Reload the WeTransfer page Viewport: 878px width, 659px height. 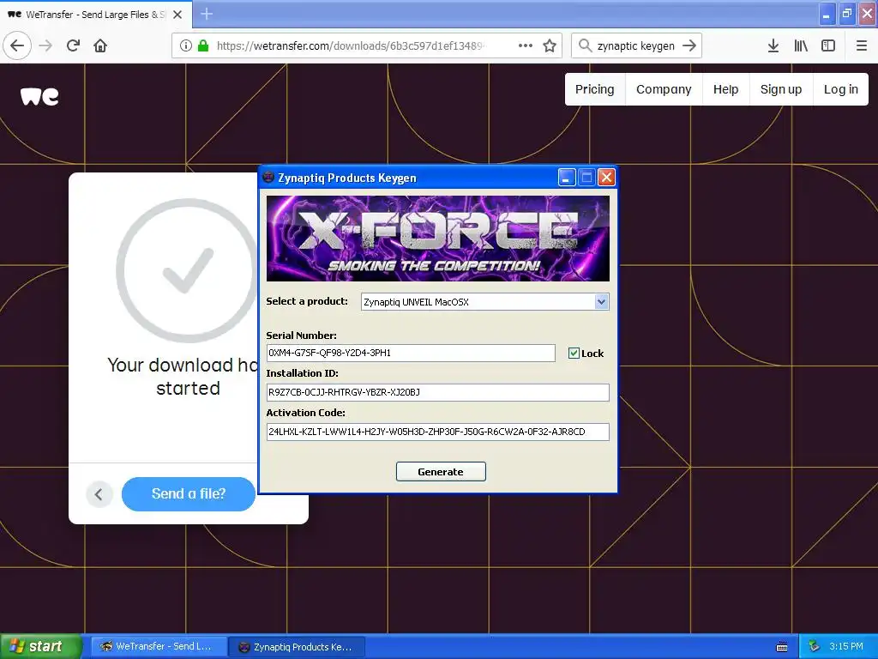[73, 45]
